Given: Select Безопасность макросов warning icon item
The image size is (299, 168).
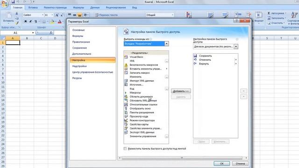Looking at the screenshot, I should [146, 65].
